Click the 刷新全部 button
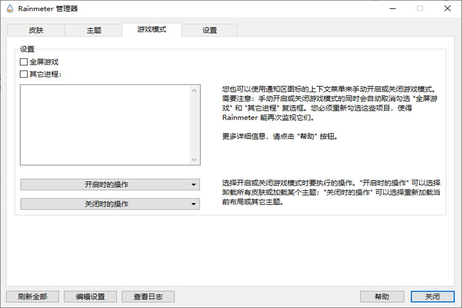 (32, 296)
